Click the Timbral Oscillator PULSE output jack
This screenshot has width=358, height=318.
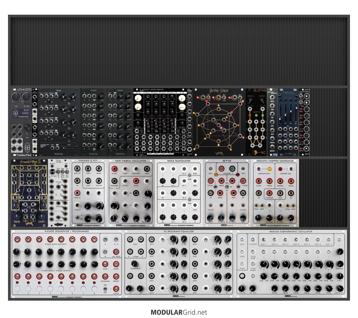115,169
